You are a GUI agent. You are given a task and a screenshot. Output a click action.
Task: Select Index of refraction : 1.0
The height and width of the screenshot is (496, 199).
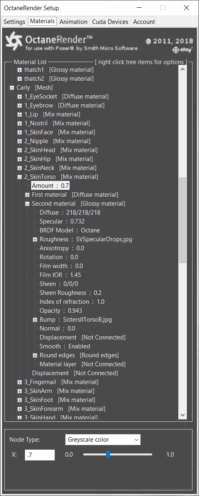tap(72, 302)
